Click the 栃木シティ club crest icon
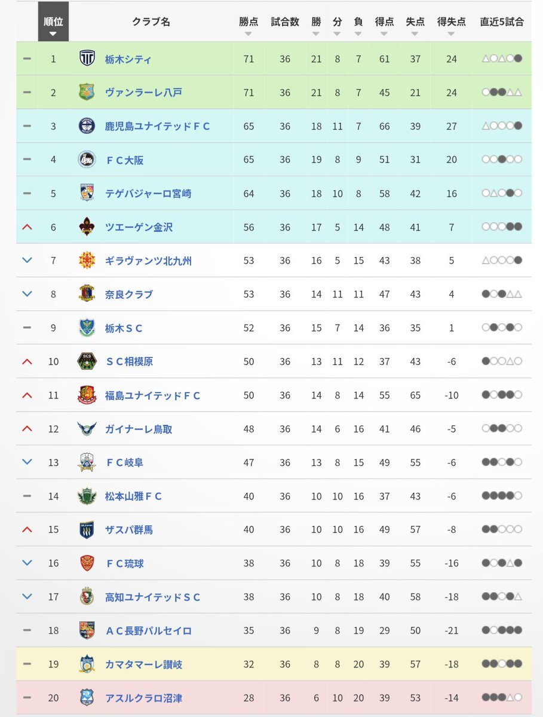The image size is (543, 717). click(x=87, y=59)
